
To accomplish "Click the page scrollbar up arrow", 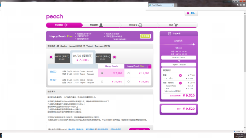I will (245, 14).
